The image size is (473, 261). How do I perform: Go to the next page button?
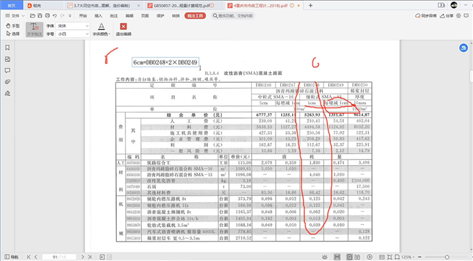click(x=83, y=257)
